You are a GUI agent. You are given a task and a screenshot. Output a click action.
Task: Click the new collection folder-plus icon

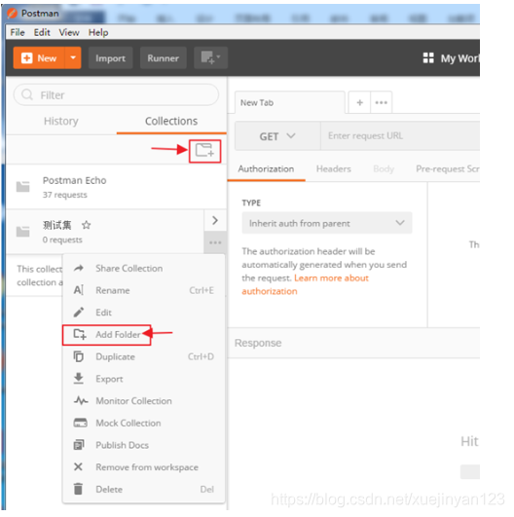pyautogui.click(x=204, y=151)
